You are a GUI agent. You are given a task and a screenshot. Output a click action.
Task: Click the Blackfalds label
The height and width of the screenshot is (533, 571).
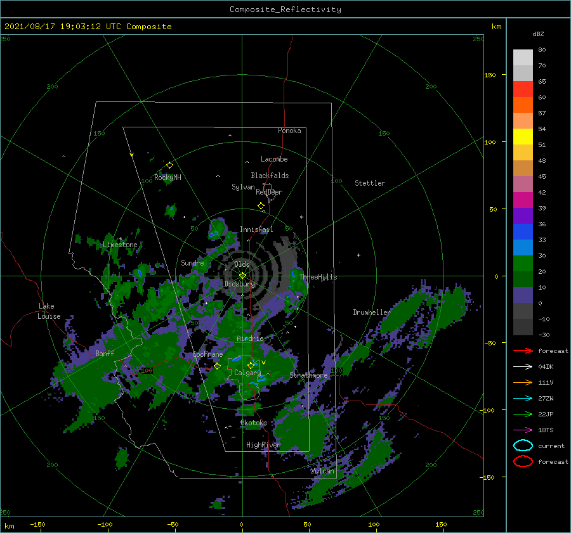tap(270, 176)
